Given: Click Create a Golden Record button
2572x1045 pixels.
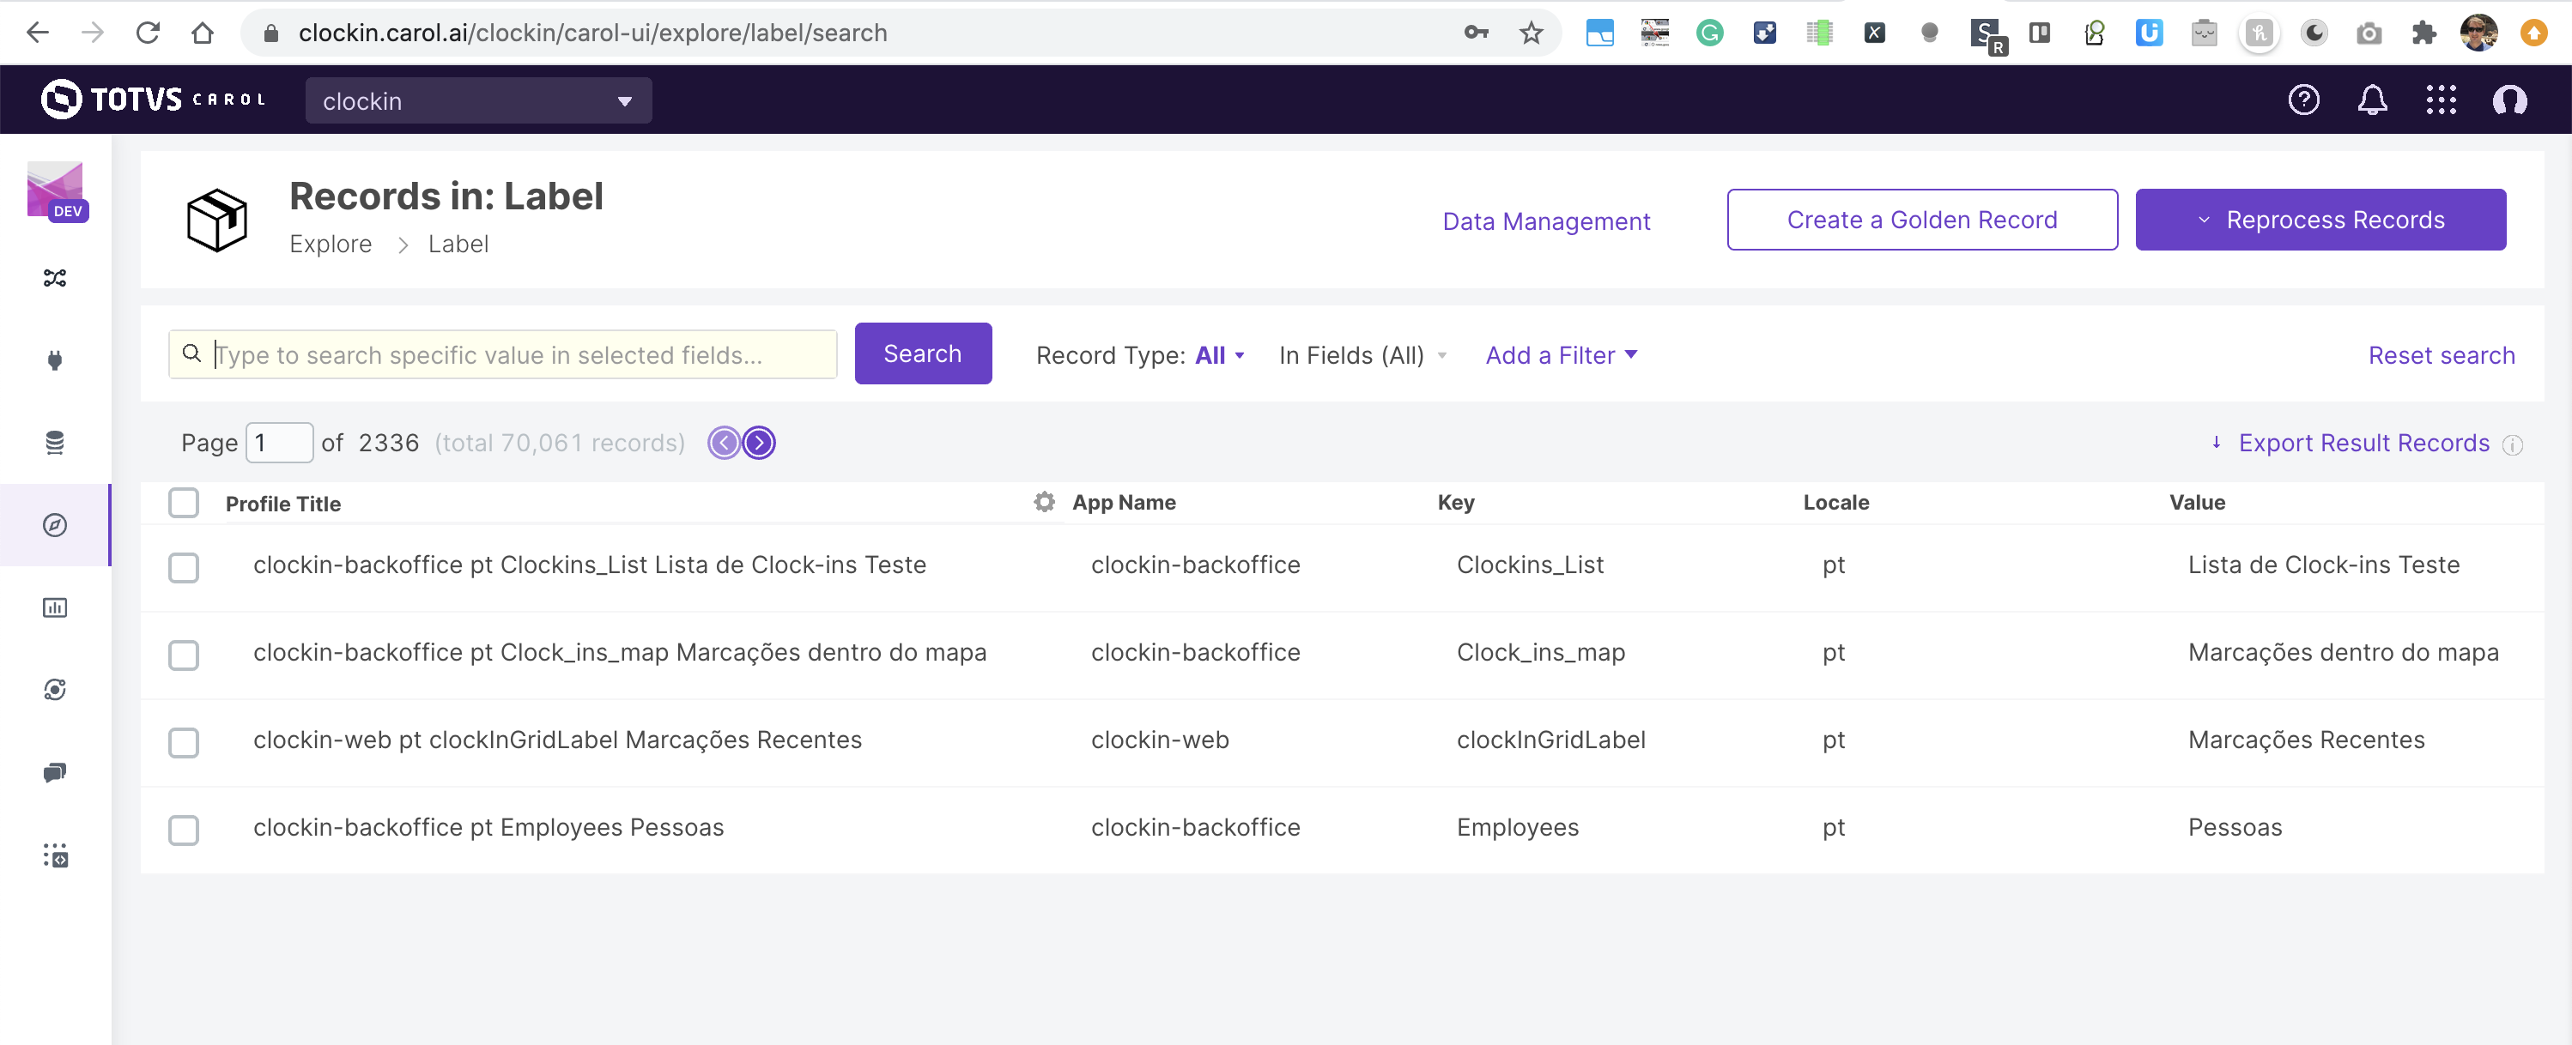Looking at the screenshot, I should [x=1921, y=220].
